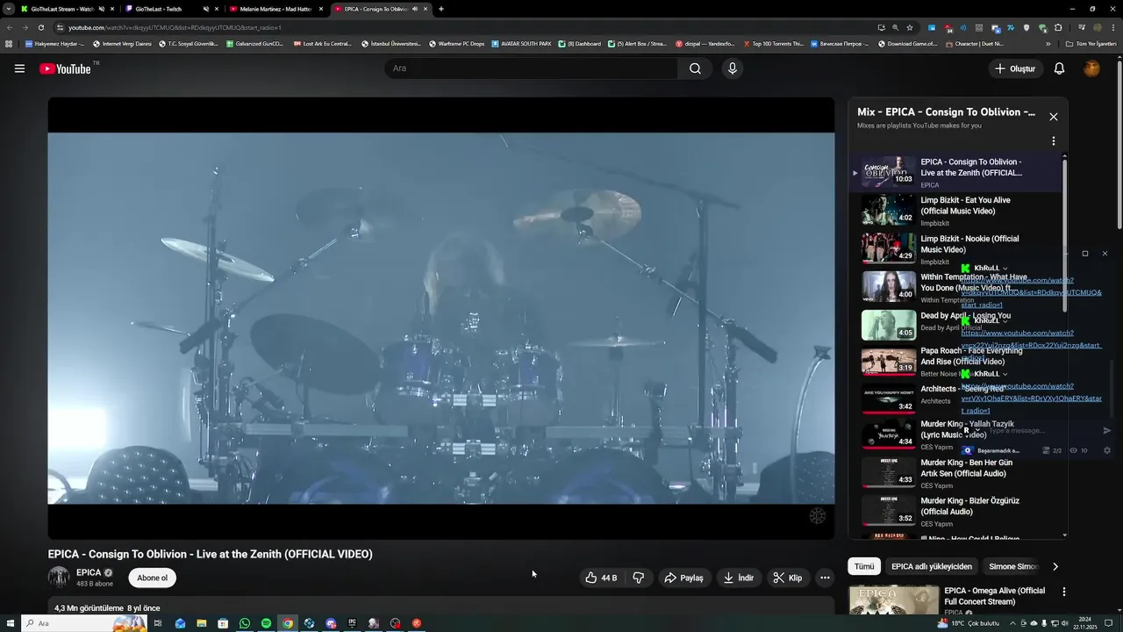
Task: Focus the YouTube Ara search box
Action: (x=531, y=68)
